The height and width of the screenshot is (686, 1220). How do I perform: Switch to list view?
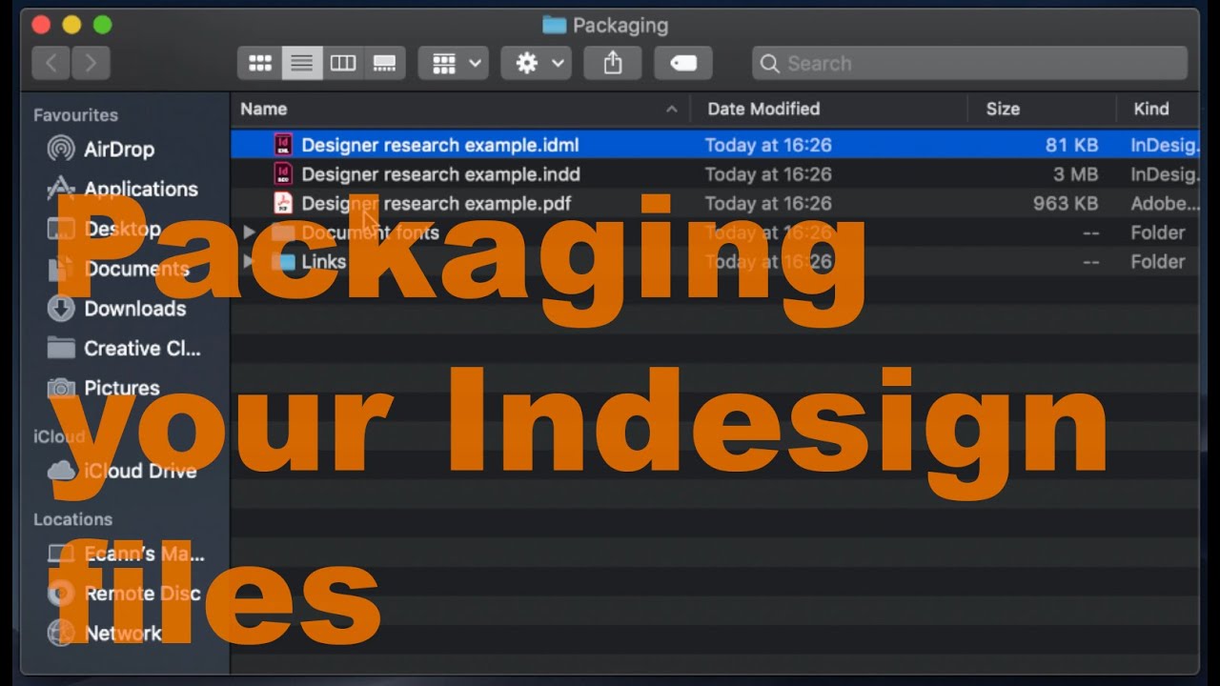point(301,63)
